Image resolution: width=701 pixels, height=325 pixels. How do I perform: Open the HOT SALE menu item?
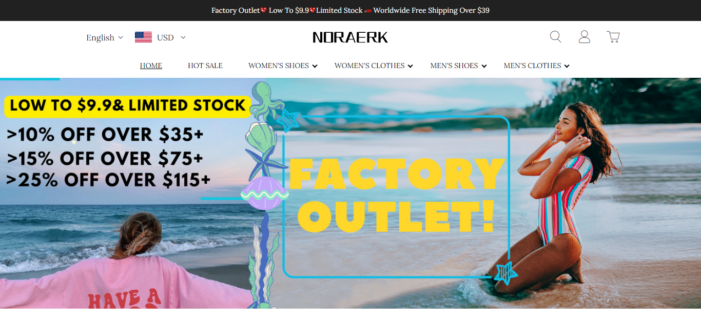point(205,66)
